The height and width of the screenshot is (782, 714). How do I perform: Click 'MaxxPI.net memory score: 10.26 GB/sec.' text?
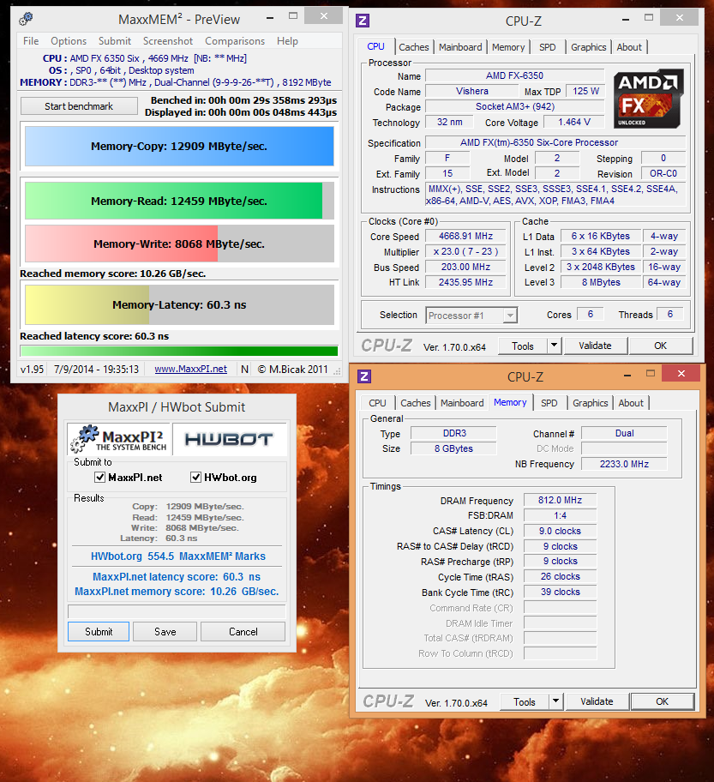coord(177,592)
